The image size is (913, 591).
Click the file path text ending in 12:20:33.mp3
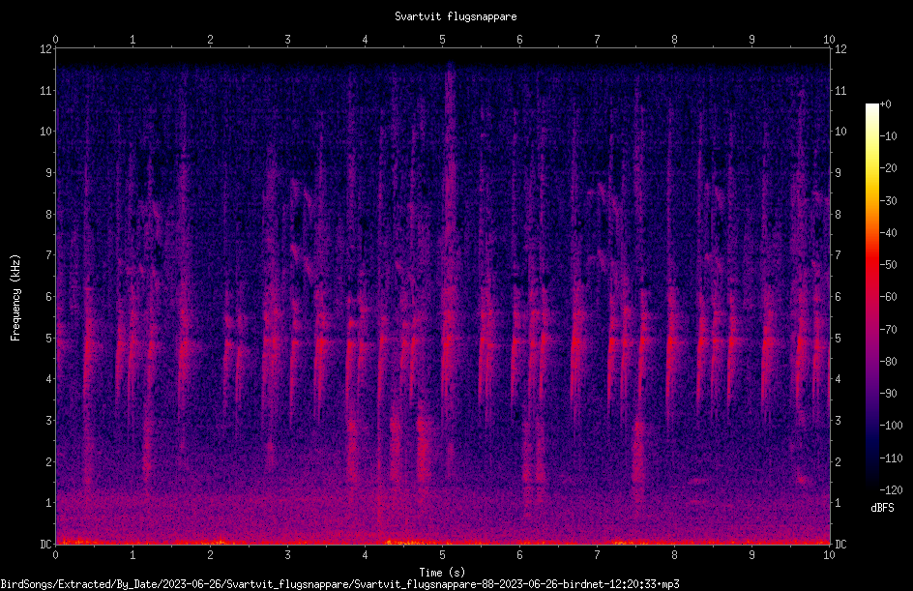coord(340,584)
